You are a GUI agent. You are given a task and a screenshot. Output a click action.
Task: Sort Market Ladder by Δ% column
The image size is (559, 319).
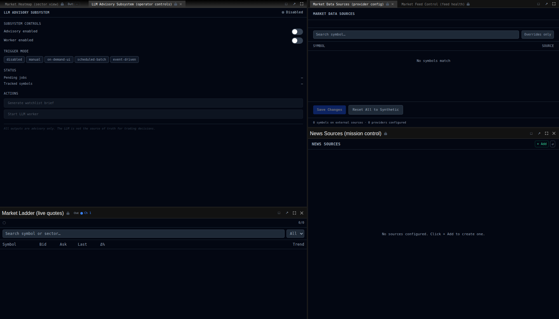tap(103, 244)
